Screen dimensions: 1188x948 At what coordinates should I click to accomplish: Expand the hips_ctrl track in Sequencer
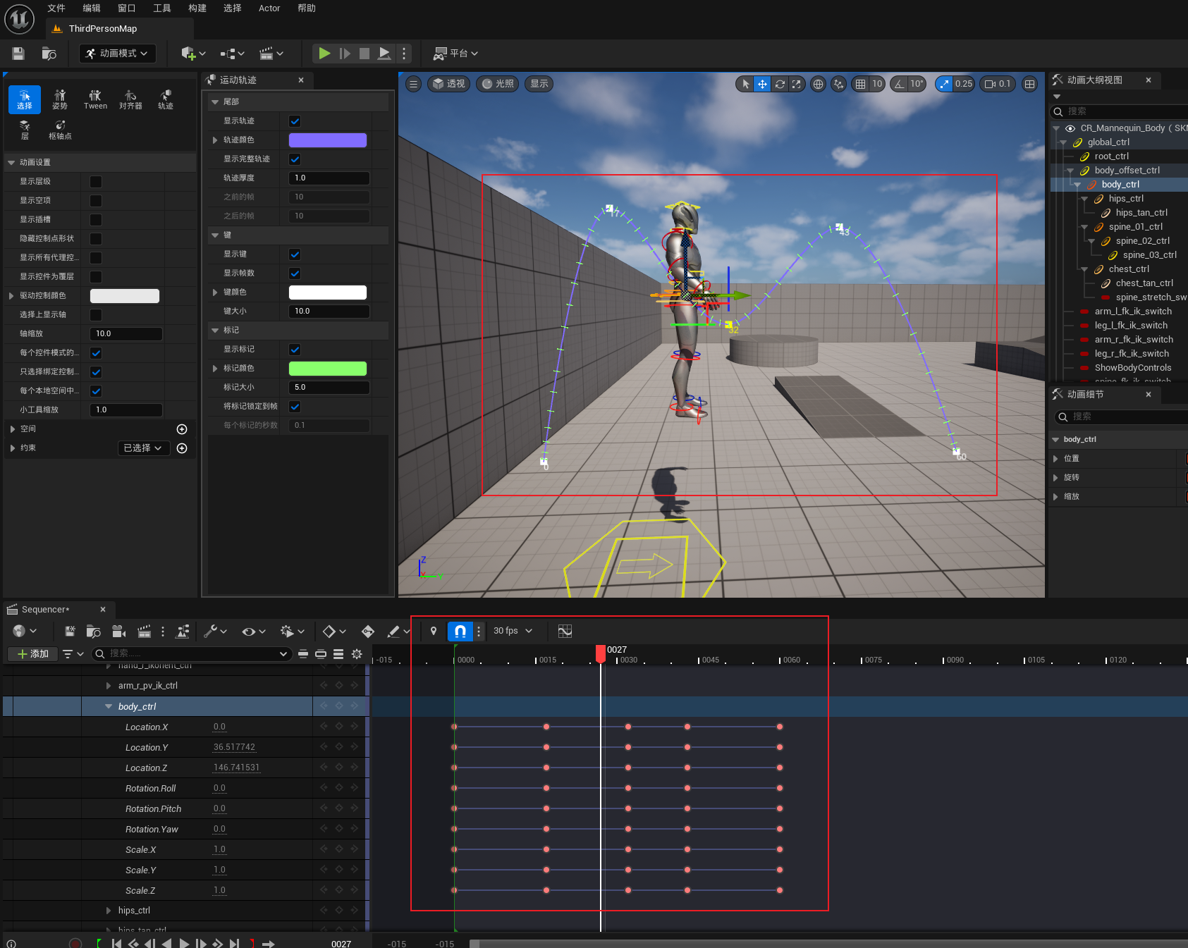109,911
